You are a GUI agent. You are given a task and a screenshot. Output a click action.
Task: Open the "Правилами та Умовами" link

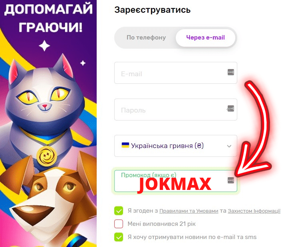point(189,211)
